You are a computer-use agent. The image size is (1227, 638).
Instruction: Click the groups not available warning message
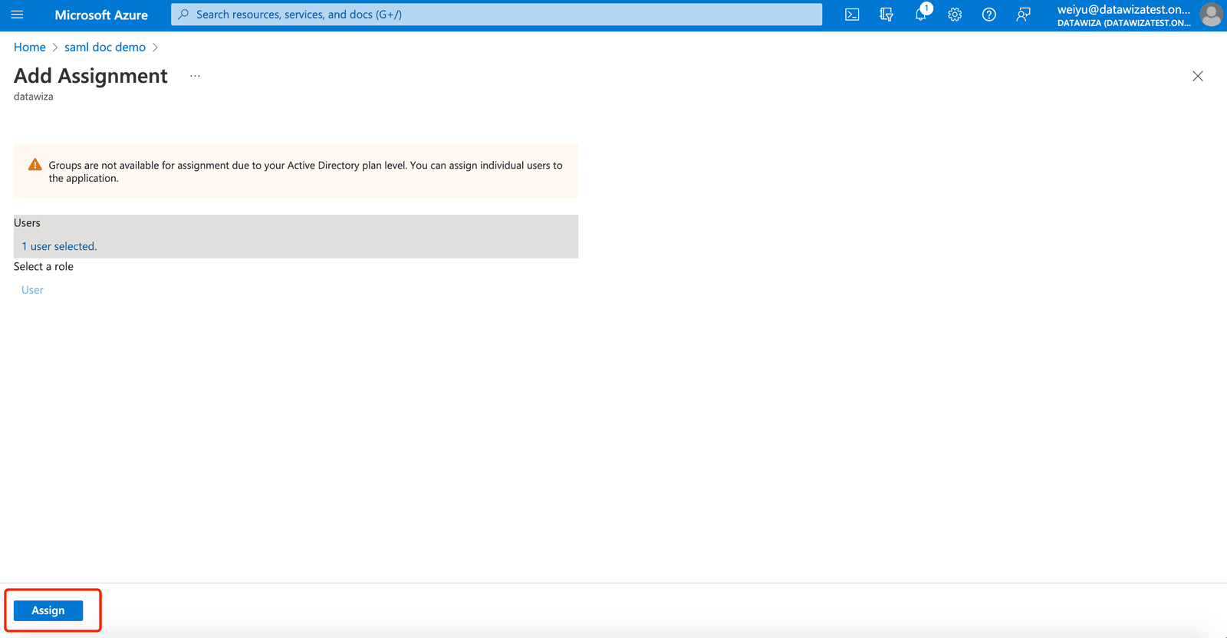[305, 172]
